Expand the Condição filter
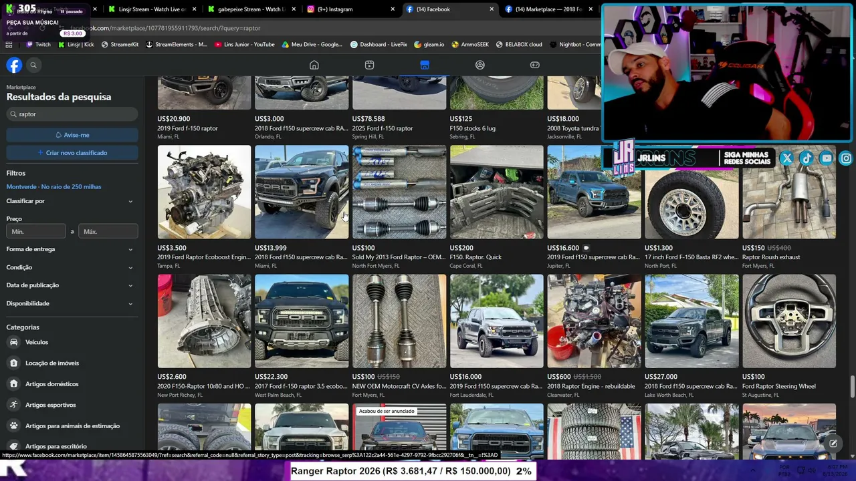Image resolution: width=856 pixels, height=481 pixels. [70, 267]
